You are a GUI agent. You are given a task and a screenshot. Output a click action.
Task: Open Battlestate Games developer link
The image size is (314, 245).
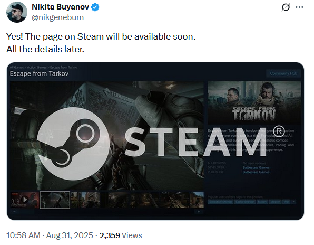tap(256, 167)
